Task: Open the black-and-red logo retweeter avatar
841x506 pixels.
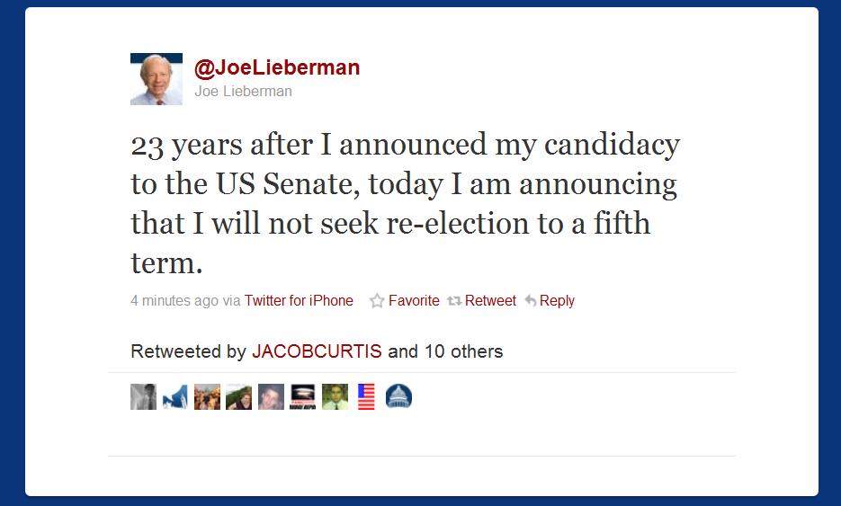Action: click(302, 396)
